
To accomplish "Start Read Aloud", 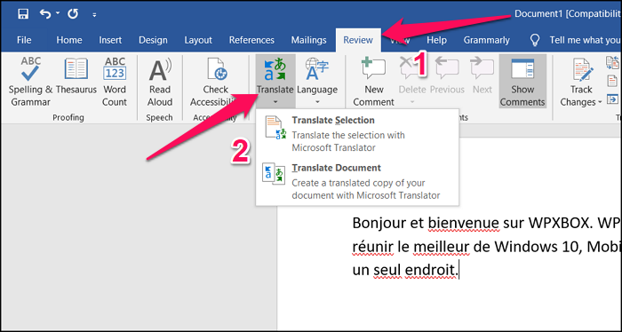I will coord(160,81).
